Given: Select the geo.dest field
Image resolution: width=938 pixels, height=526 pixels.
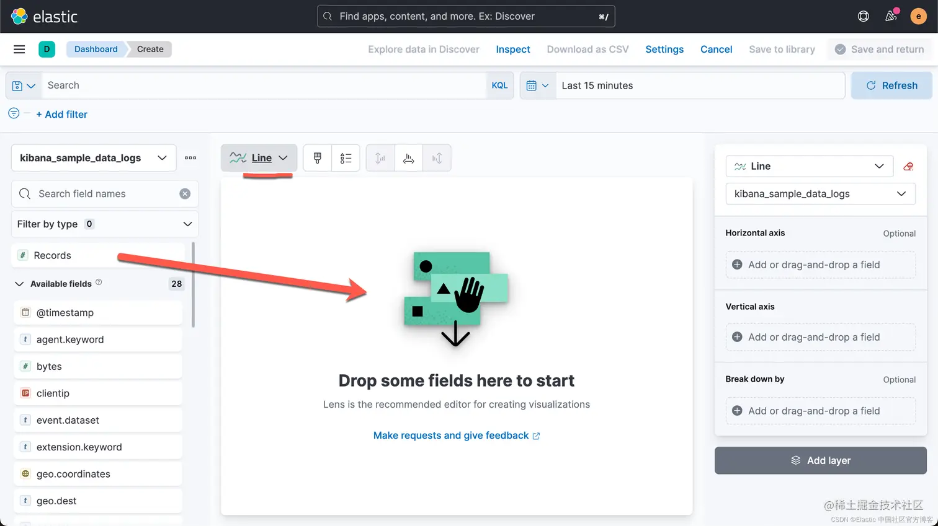Looking at the screenshot, I should pyautogui.click(x=98, y=501).
